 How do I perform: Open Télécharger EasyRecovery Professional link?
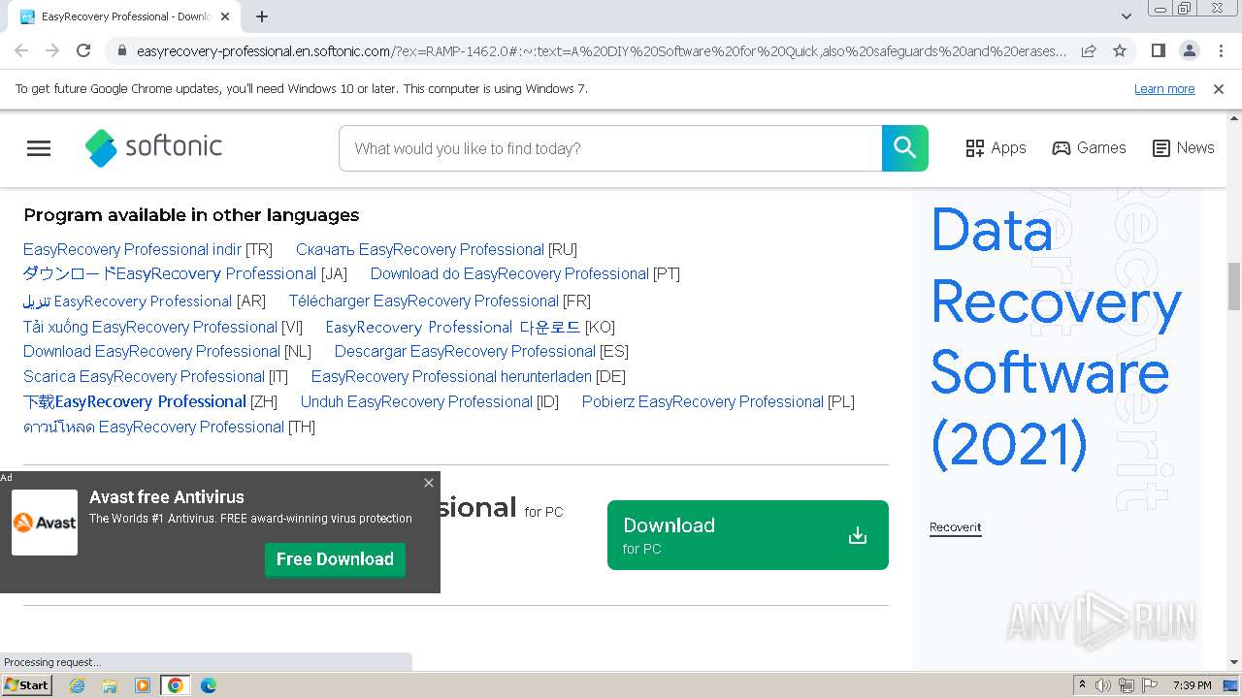[x=424, y=301]
